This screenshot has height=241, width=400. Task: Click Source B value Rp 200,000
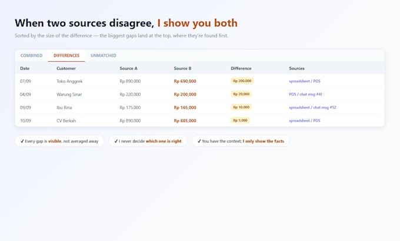click(x=185, y=94)
